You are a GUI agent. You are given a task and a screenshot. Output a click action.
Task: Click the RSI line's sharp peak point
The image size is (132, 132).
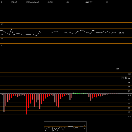(11, 29)
